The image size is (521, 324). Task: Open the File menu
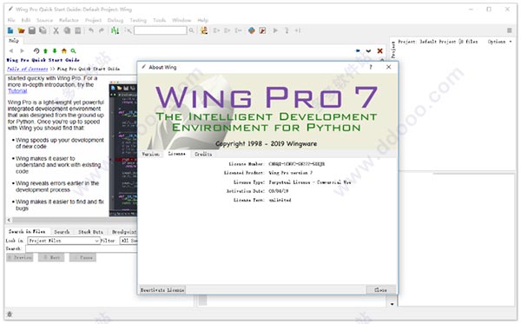(x=11, y=20)
